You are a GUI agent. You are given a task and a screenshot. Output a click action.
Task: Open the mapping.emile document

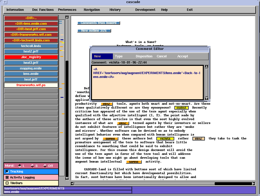click(x=31, y=68)
